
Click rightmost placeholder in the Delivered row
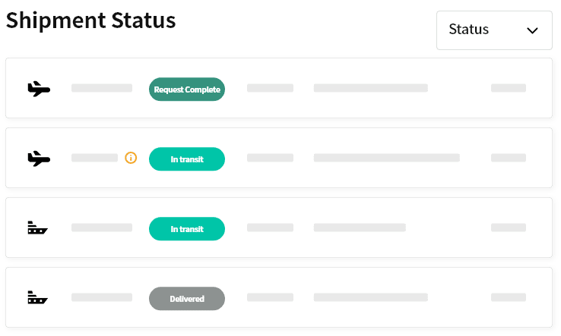(x=509, y=297)
